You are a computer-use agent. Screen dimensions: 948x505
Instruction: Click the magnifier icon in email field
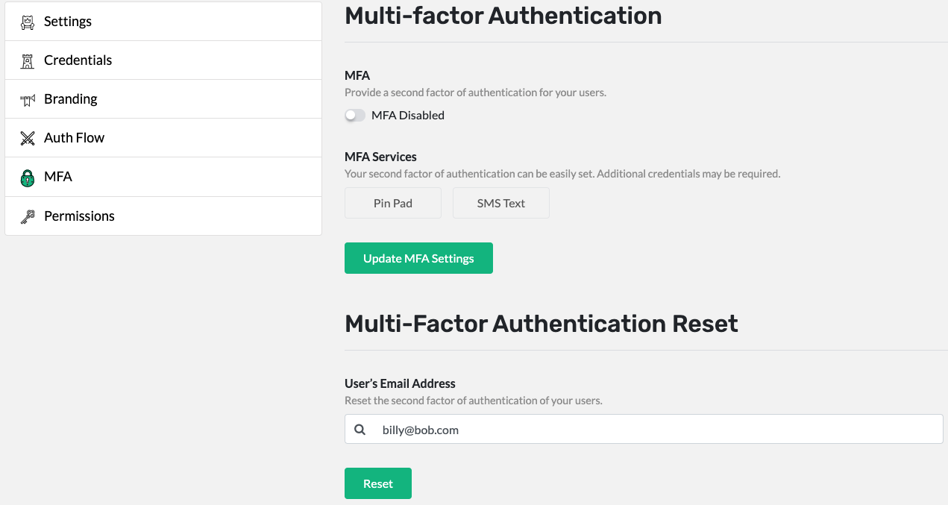[x=360, y=430]
